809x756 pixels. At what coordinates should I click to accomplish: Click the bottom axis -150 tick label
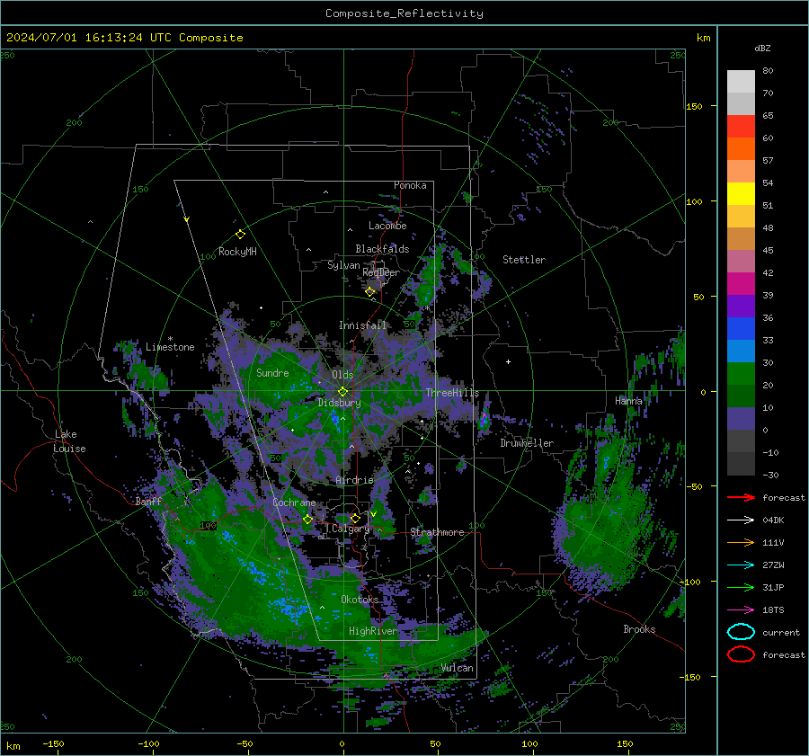click(x=53, y=743)
